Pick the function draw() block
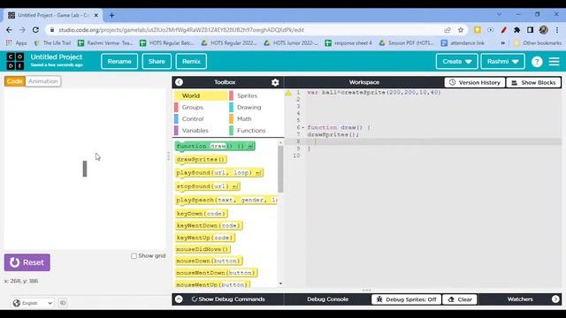Image resolution: width=566 pixels, height=318 pixels. tap(215, 146)
